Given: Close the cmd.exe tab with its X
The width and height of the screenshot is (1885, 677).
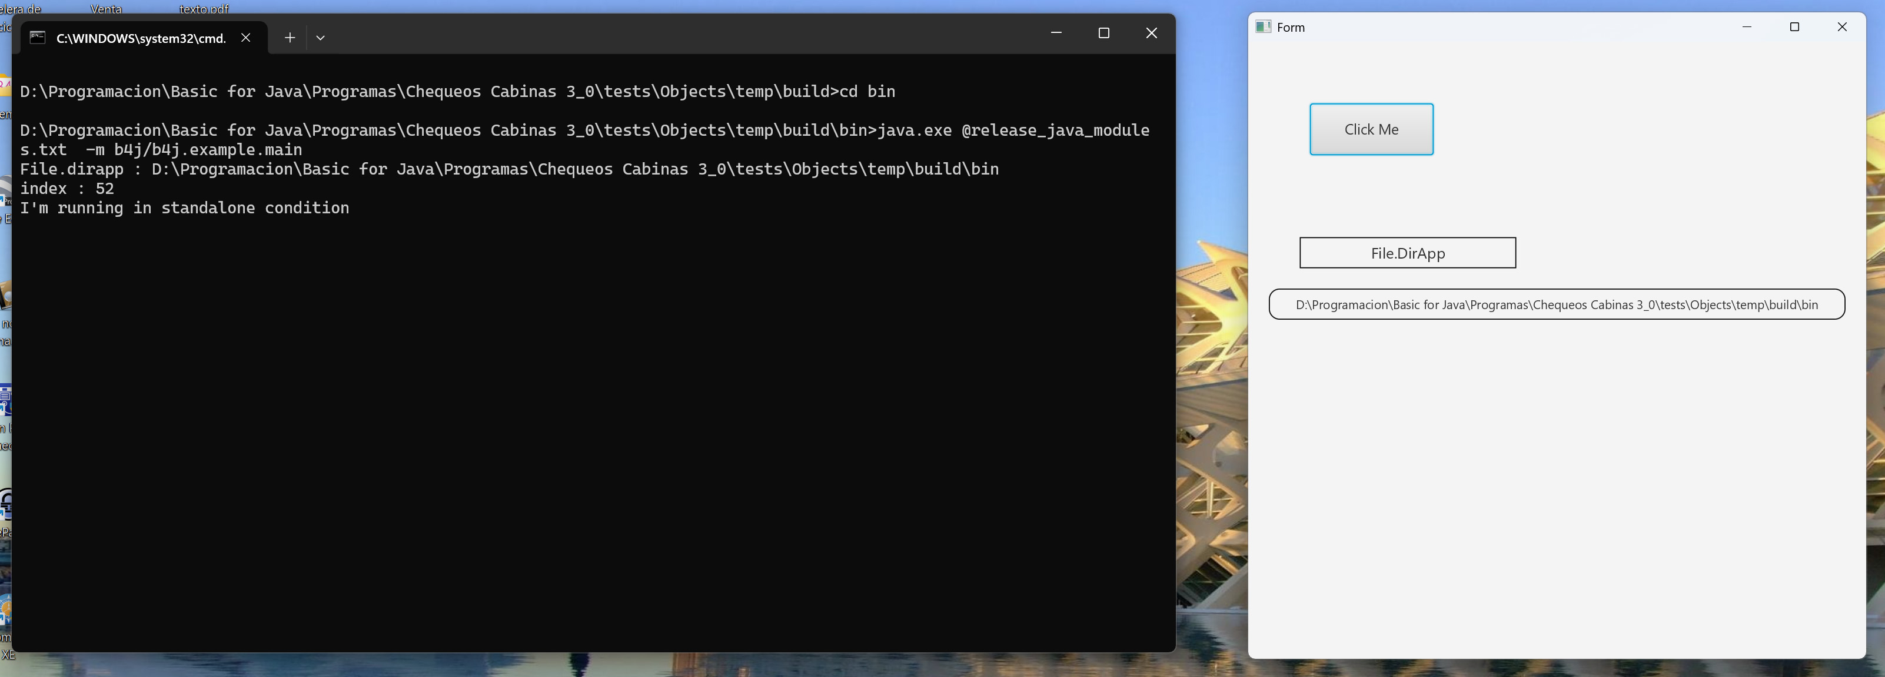Looking at the screenshot, I should click(246, 37).
